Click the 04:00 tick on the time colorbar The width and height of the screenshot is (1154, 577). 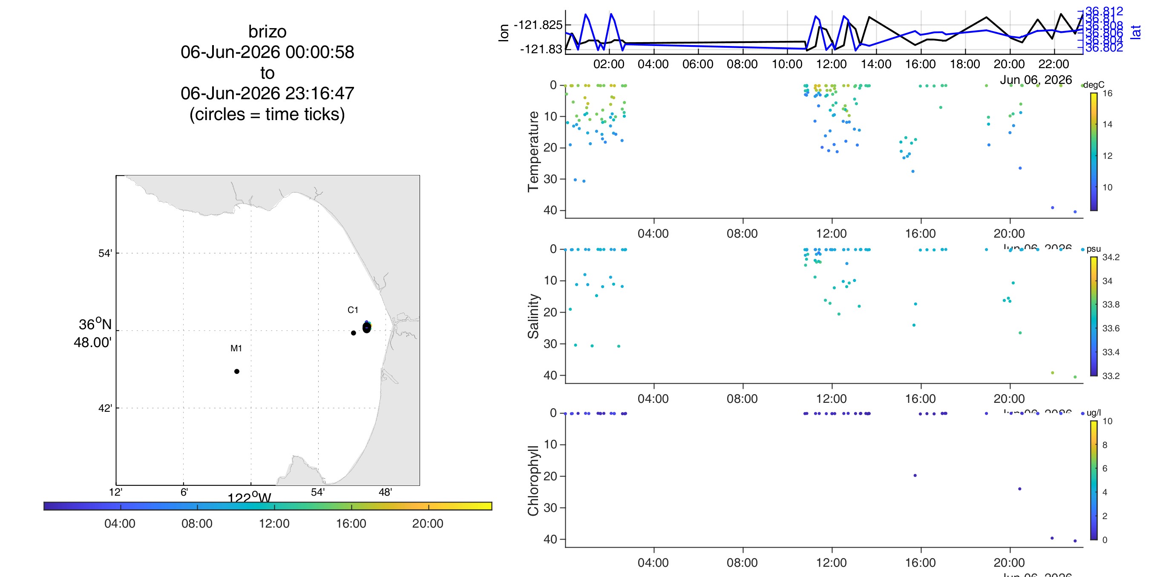click(120, 523)
